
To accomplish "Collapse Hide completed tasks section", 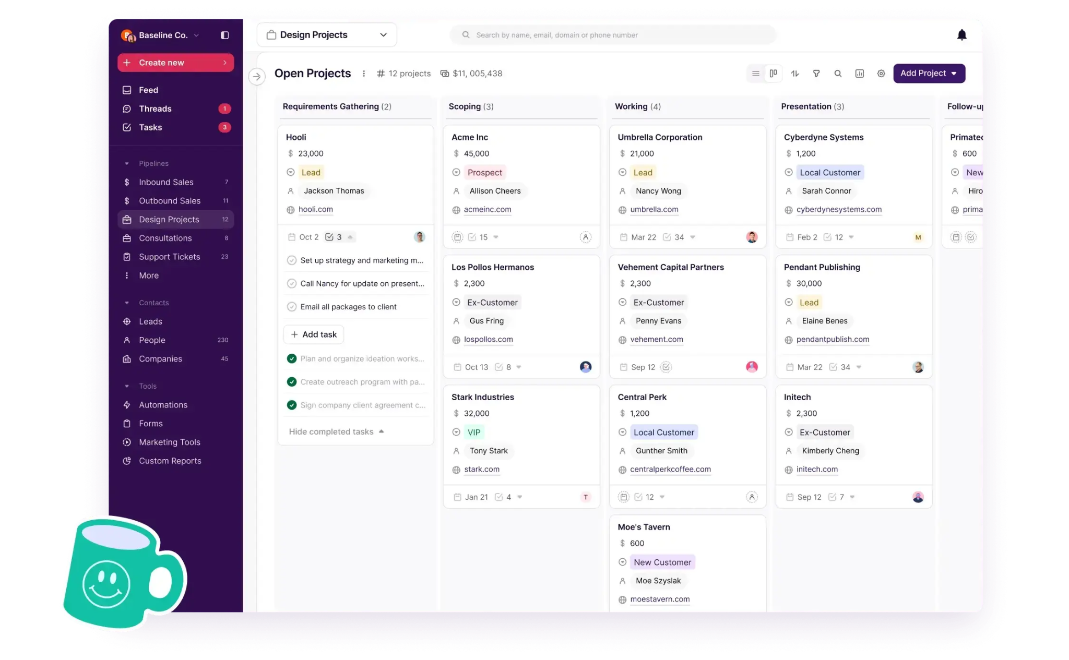I will click(337, 431).
